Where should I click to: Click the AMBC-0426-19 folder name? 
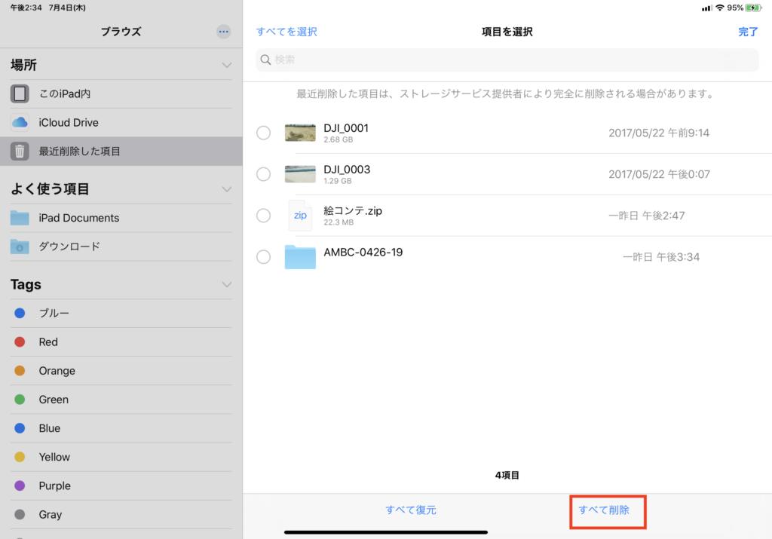(x=363, y=252)
